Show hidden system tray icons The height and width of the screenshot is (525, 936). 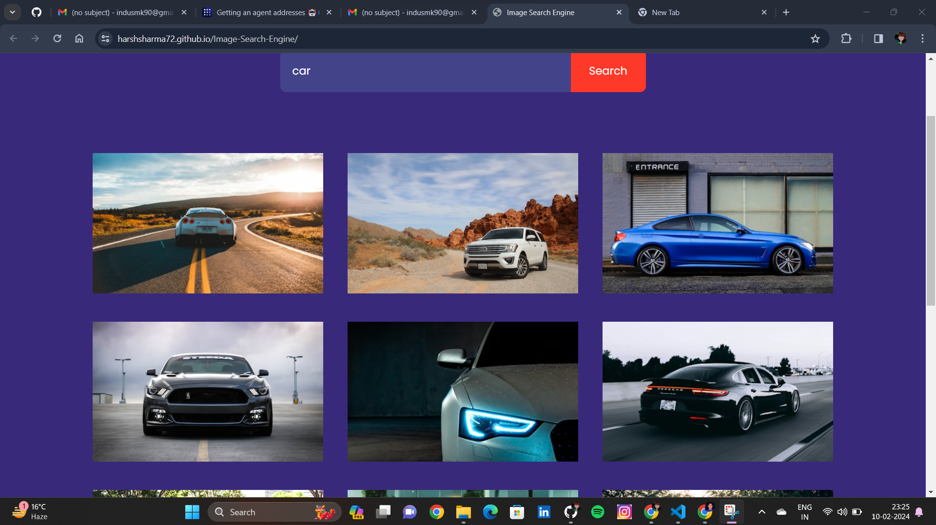pyautogui.click(x=761, y=512)
